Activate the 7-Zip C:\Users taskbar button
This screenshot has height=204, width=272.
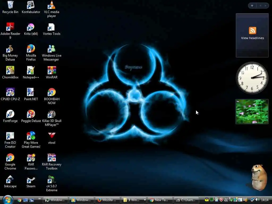[x=186, y=200]
